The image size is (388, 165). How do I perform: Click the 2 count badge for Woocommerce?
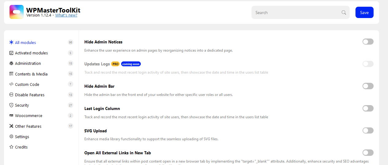pos(71,116)
